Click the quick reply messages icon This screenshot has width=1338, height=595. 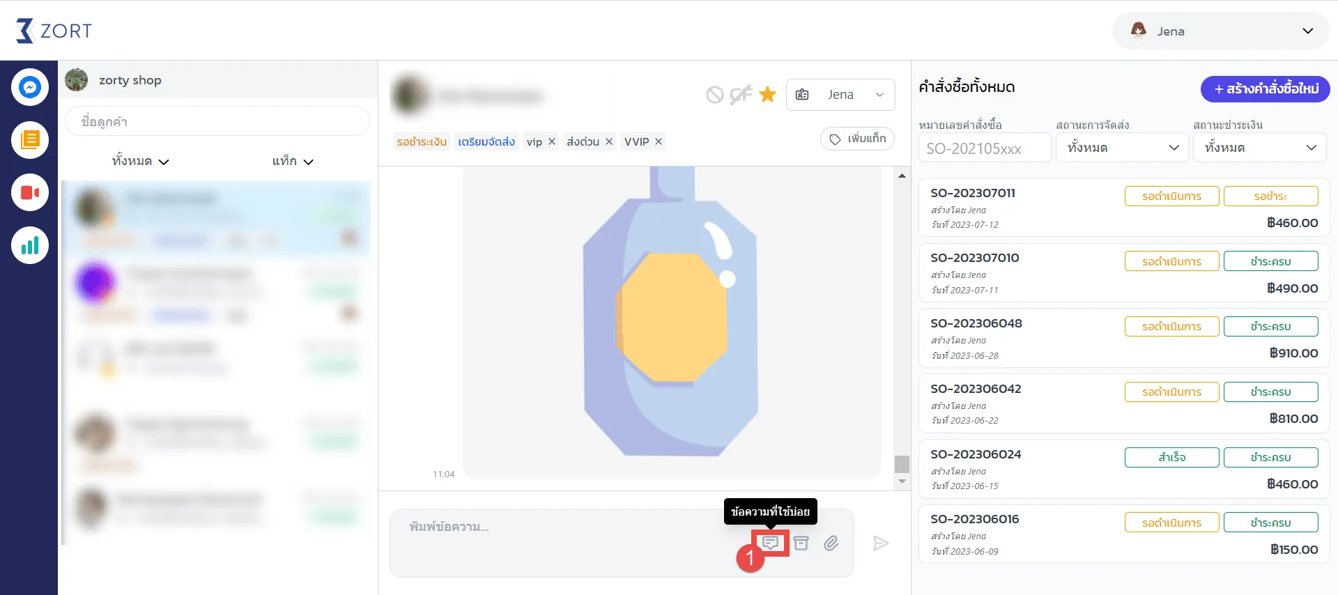click(x=770, y=543)
